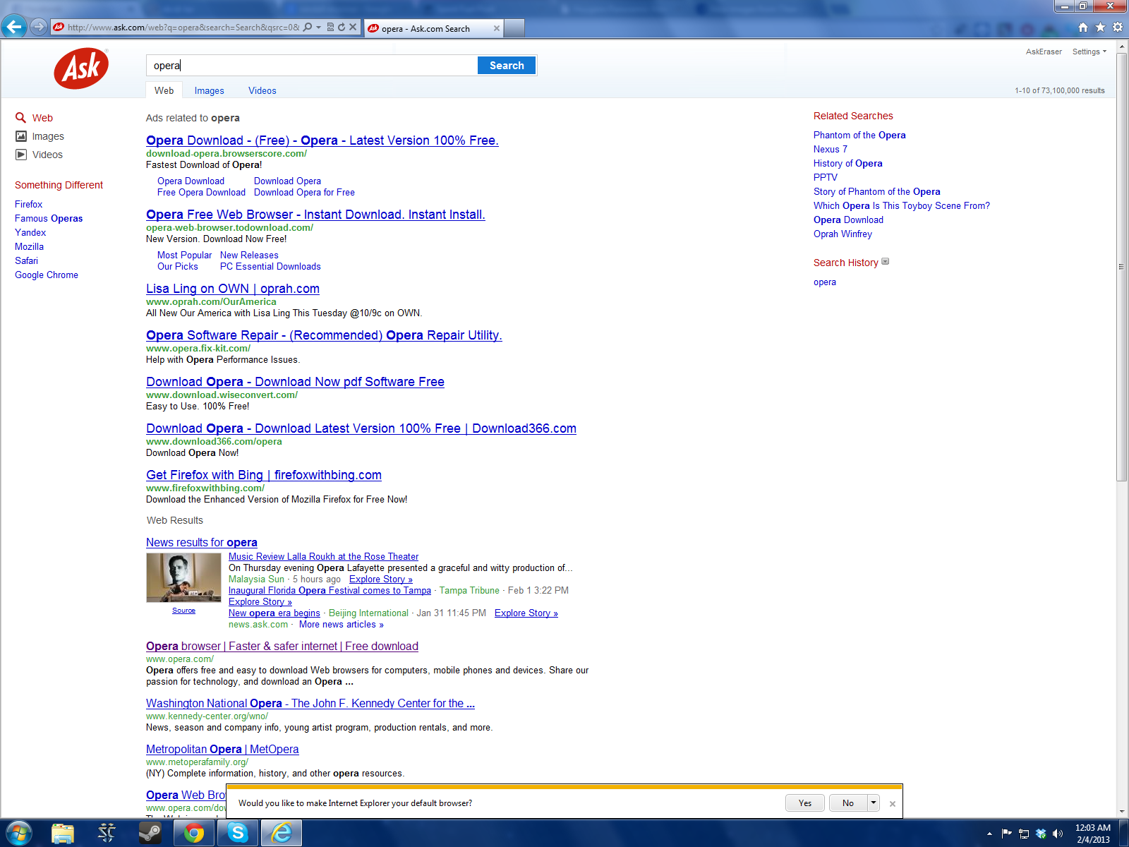The image size is (1129, 847).
Task: Open the Internet Explorer Tools gear icon
Action: pos(1118,28)
